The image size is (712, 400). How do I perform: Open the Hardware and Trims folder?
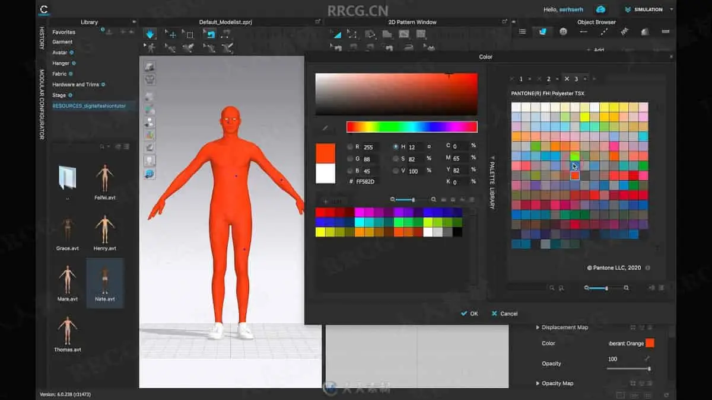tap(75, 85)
